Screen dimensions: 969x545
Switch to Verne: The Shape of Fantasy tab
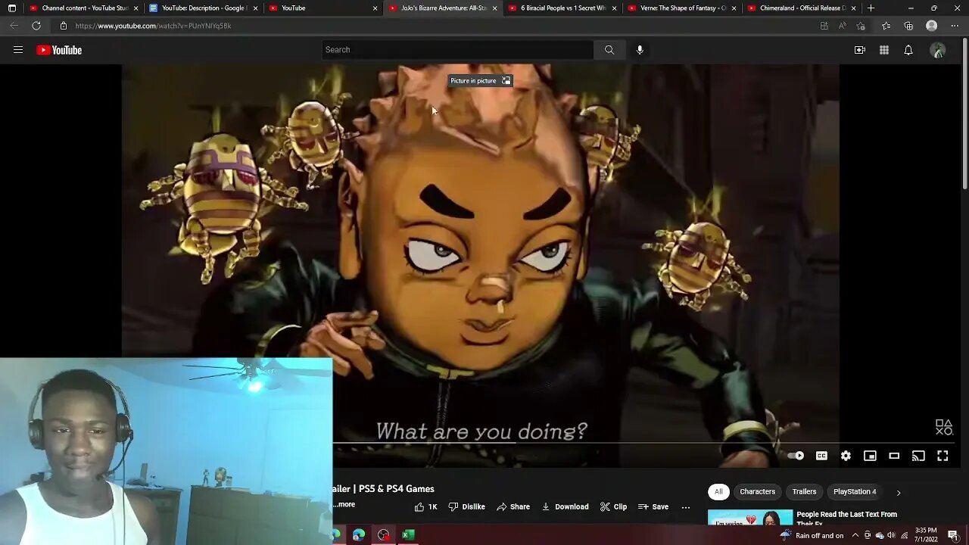pos(682,8)
